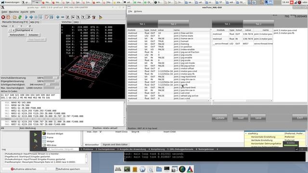Run the loaded G-code program
Image resolution: width=308 pixels, height=173 pixels.
tap(26, 17)
